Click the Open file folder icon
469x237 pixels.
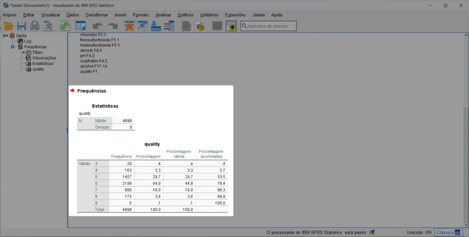pyautogui.click(x=8, y=26)
